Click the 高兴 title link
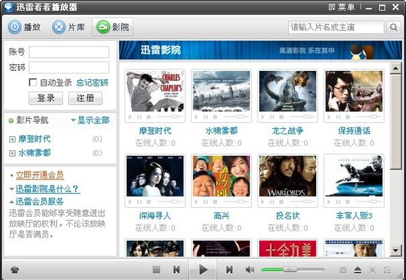 221,216
